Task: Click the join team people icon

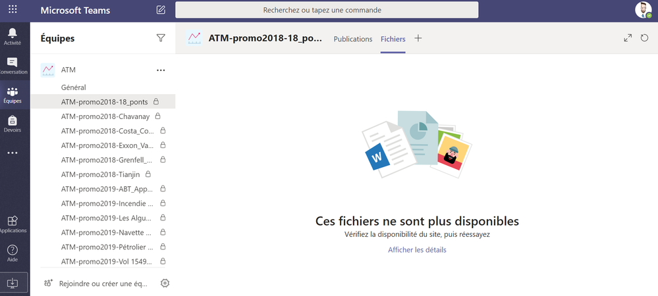Action: (48, 283)
